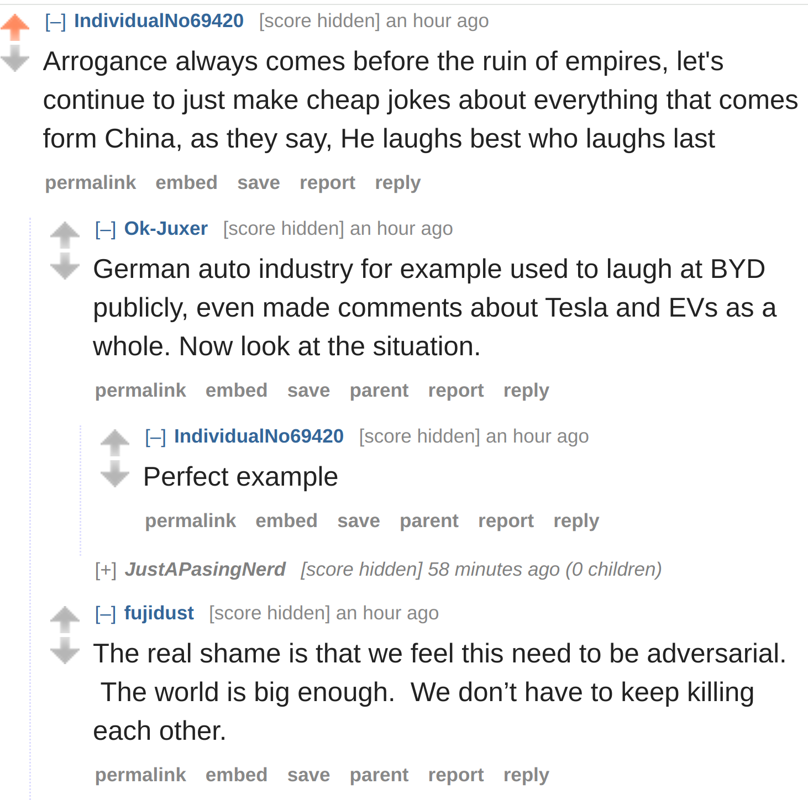Upvote the 'Perfect example' comment
Viewport: 808px width, 800px height.
point(115,443)
